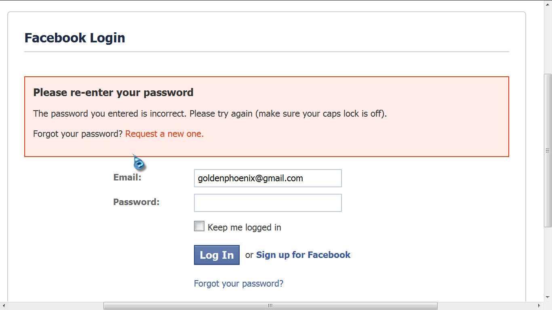The image size is (552, 310).
Task: Click the Email input field
Action: coord(268,178)
